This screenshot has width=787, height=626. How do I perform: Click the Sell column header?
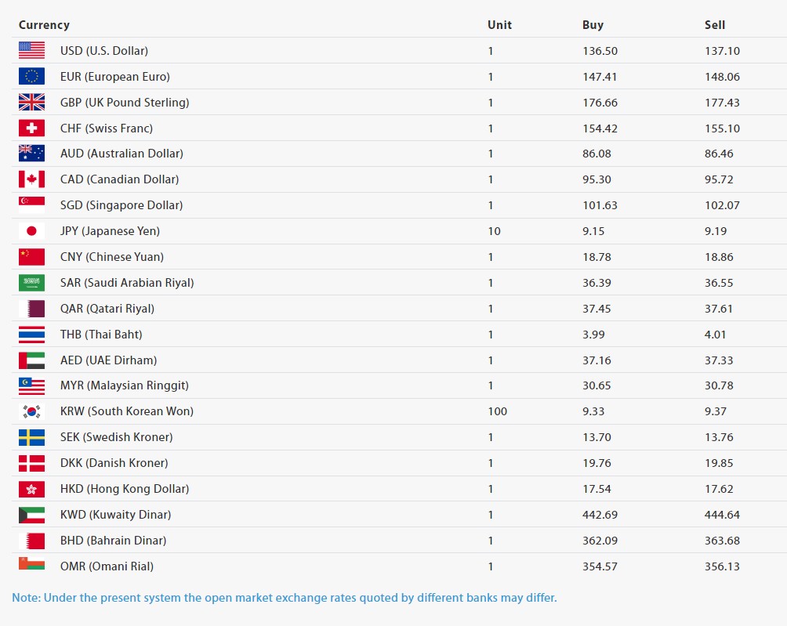click(x=714, y=25)
